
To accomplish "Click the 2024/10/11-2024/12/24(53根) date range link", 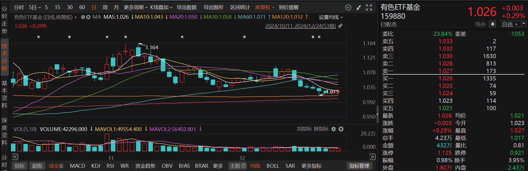I will (x=300, y=26).
